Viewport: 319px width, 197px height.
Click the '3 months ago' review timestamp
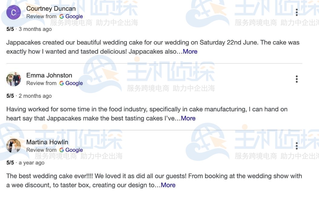tap(35, 29)
